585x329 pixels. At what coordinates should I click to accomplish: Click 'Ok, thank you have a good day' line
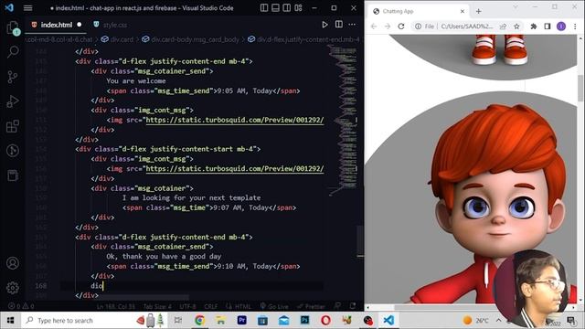[x=164, y=256]
